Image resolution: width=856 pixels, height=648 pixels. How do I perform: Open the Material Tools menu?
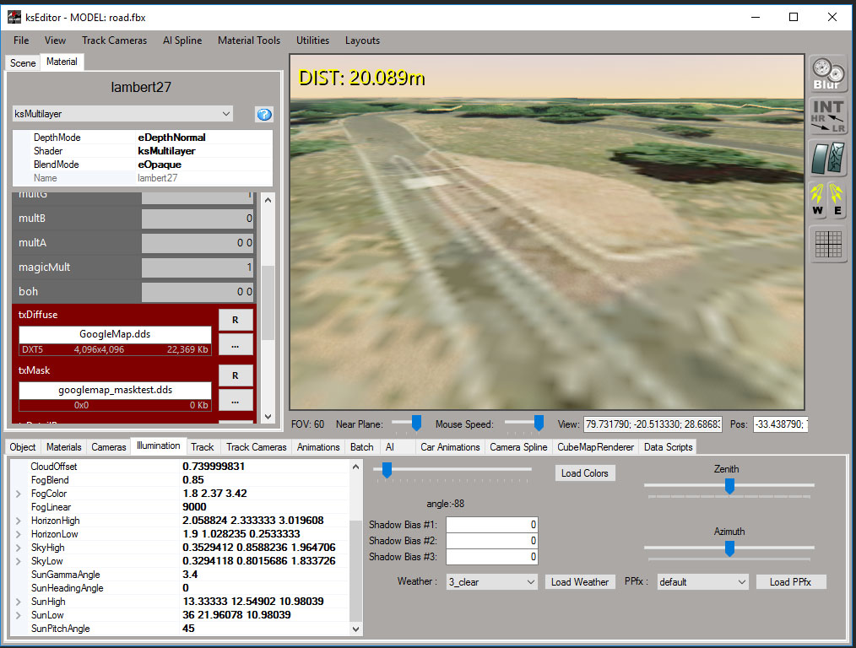[x=249, y=40]
